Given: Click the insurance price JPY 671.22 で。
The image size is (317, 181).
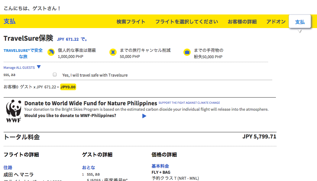Looking at the screenshot, I should click(72, 39).
